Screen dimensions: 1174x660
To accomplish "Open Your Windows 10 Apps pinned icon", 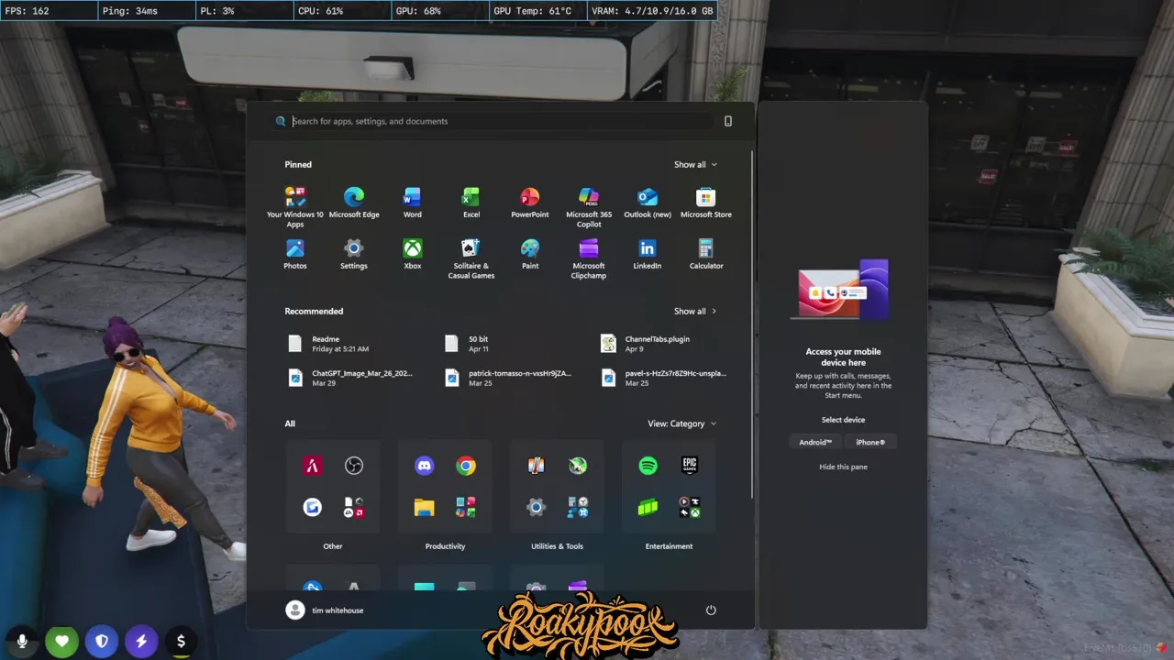I will 294,206.
